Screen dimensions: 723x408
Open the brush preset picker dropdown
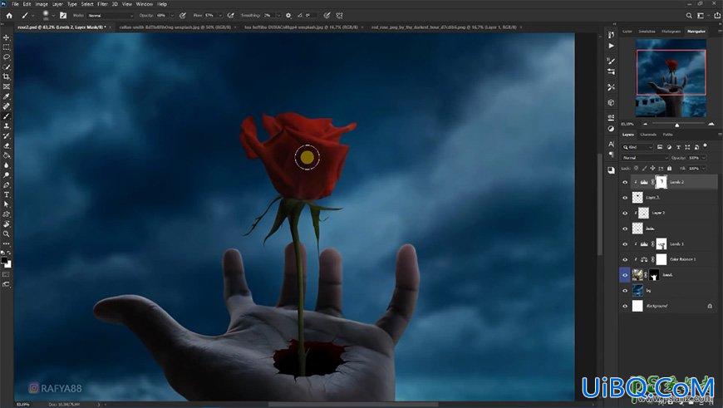[53, 15]
